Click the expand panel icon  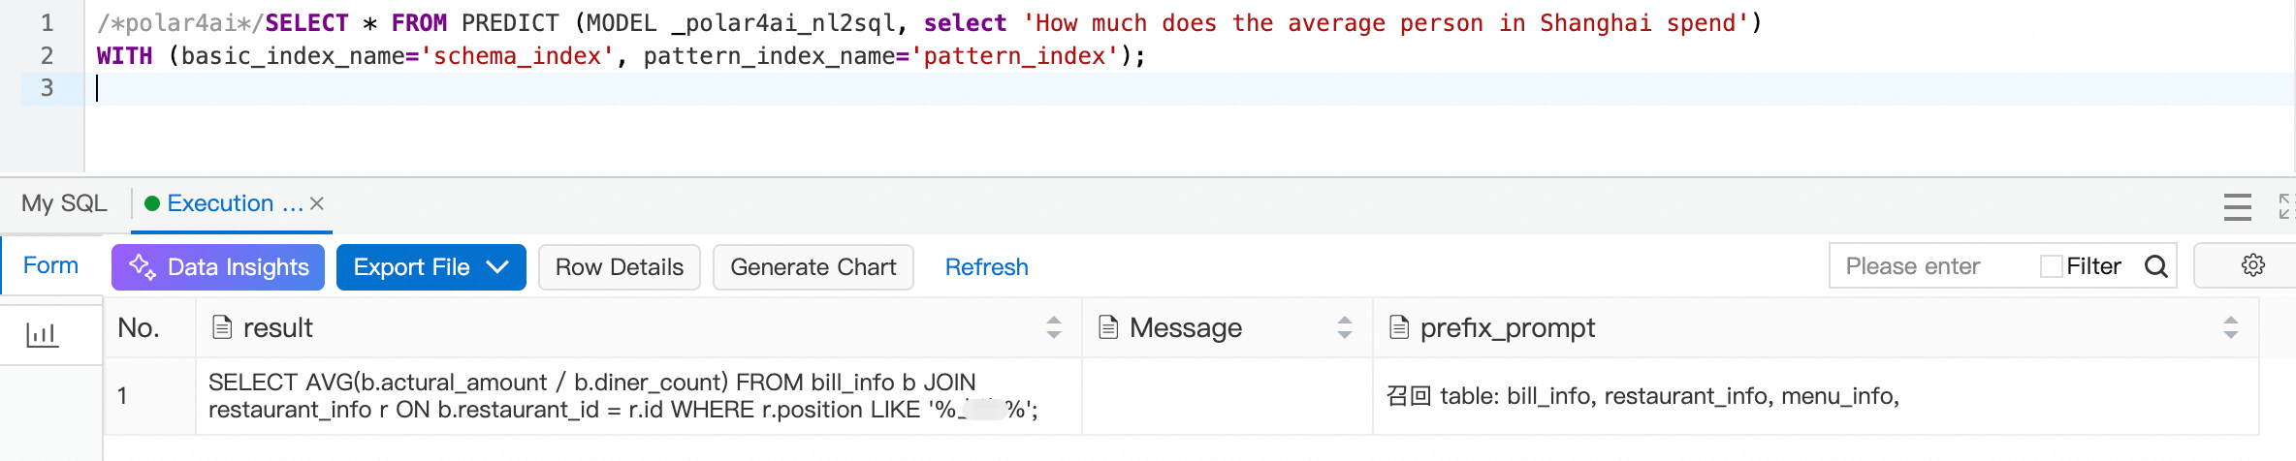[x=2285, y=205]
